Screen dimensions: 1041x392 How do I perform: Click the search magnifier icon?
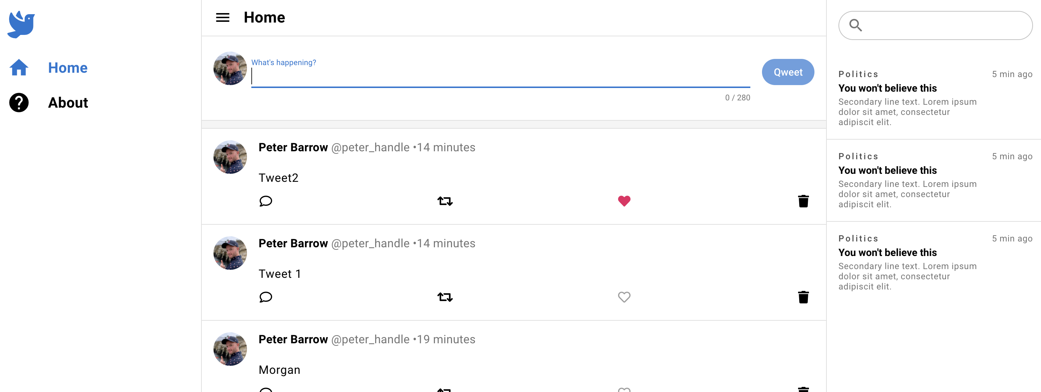coord(856,25)
